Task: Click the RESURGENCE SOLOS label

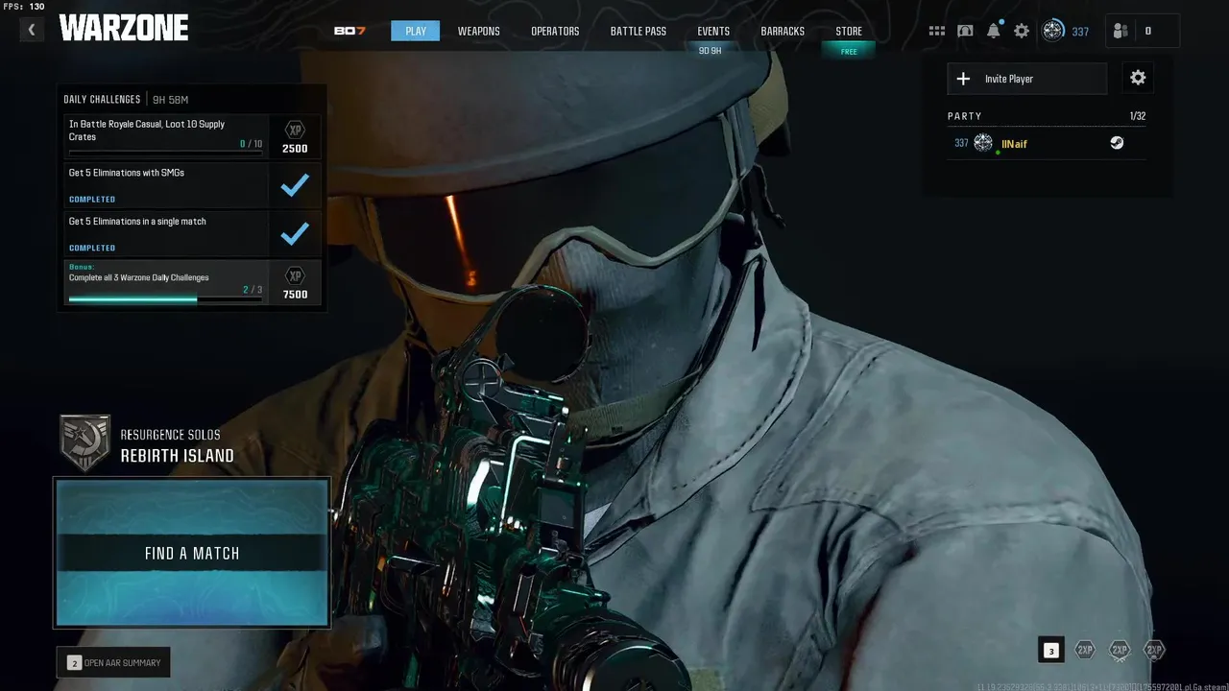Action: point(170,435)
